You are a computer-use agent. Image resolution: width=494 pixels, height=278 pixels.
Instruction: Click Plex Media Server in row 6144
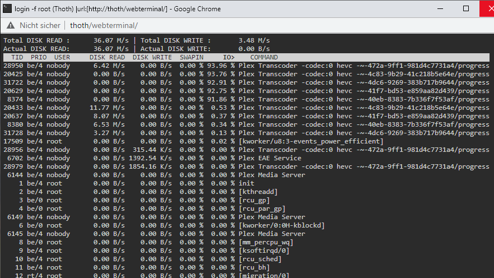pos(272,175)
